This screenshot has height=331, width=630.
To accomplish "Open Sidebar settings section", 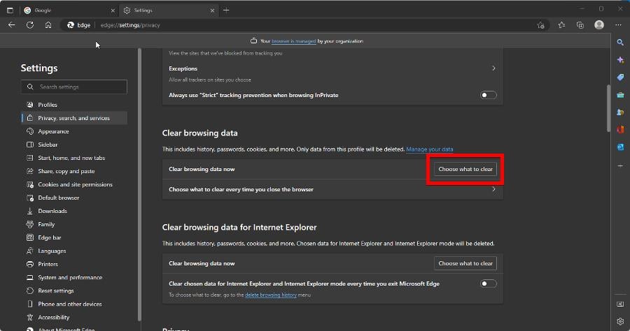I will coord(74,145).
